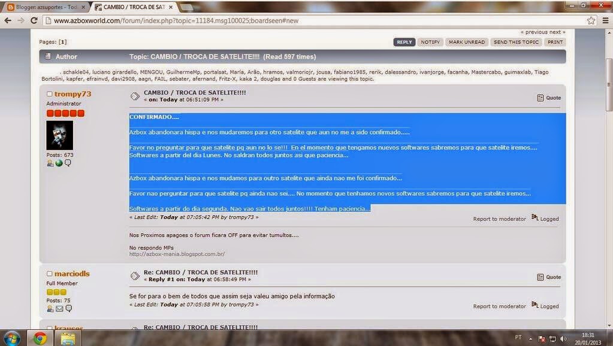This screenshot has width=613, height=346.
Task: Click the browser Back arrow
Action: pyautogui.click(x=8, y=20)
